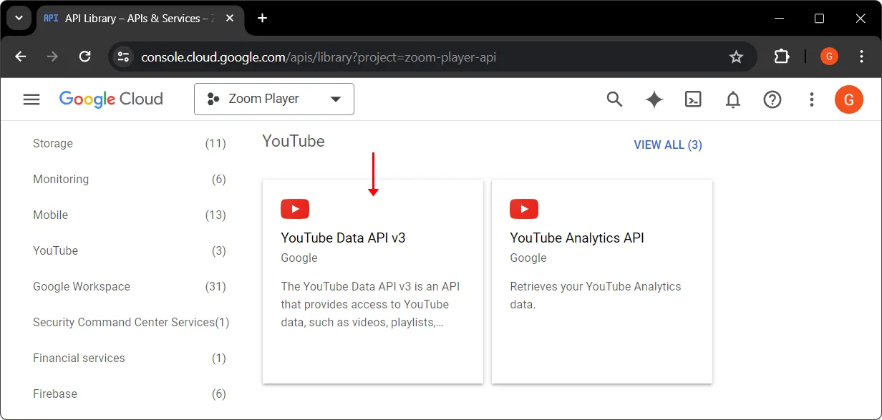Click the (13) count beside Mobile

tap(215, 215)
